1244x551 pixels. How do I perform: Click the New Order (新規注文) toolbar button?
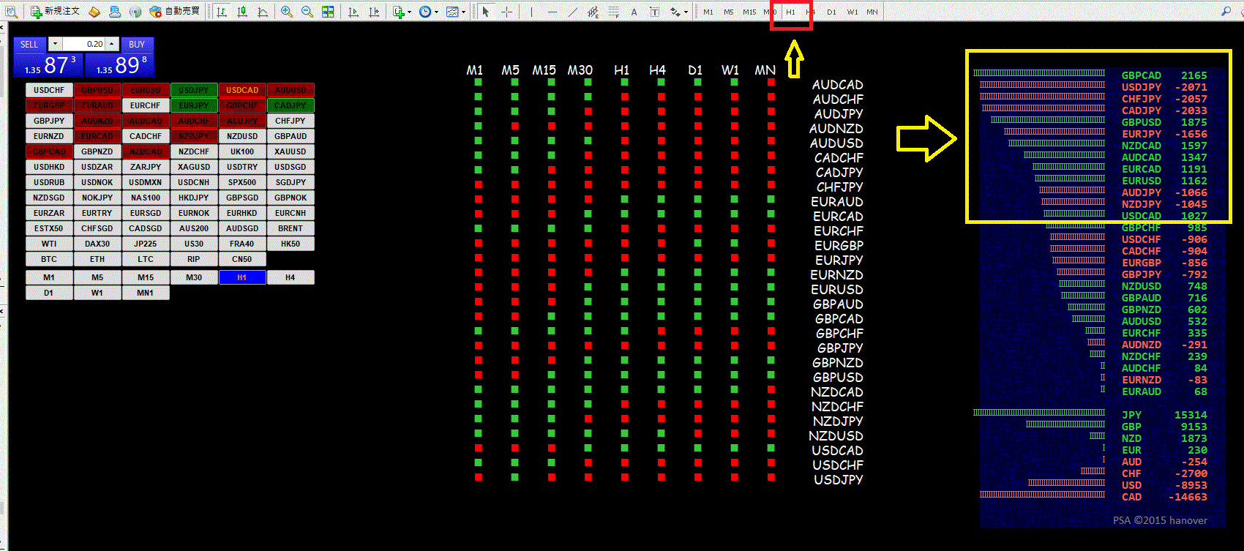pyautogui.click(x=55, y=12)
